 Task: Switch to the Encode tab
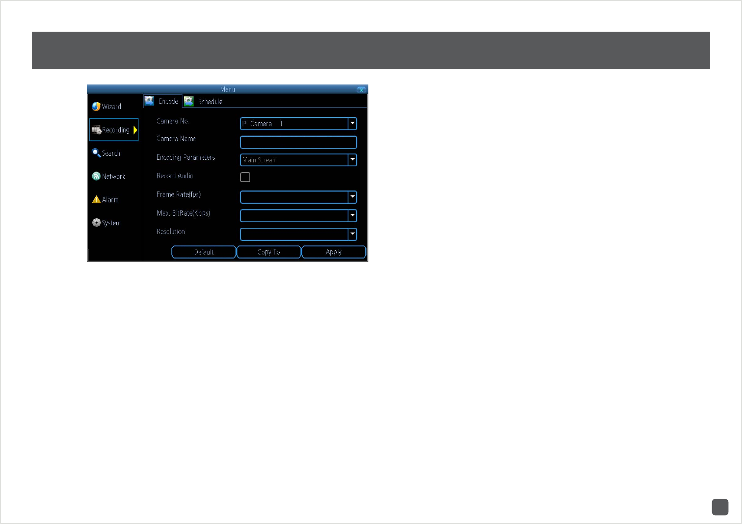click(x=162, y=101)
